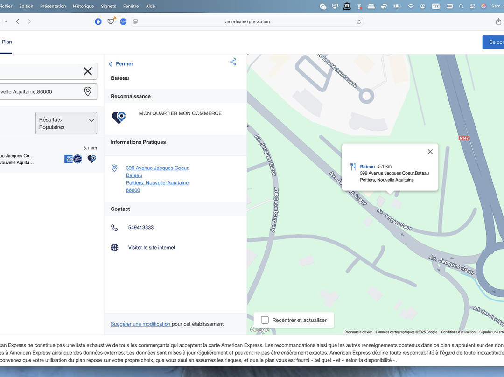Close the Bateau map info popup
Image resolution: width=504 pixels, height=377 pixels.
pyautogui.click(x=430, y=152)
